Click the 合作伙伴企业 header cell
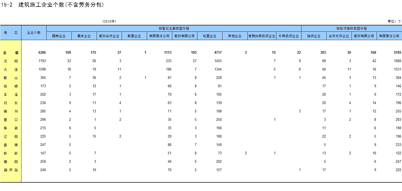Image resolution: width=402 pixels, height=191 pixels. 339,36
